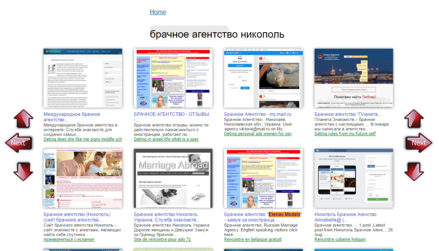
Task: Click the left-pointing red Next arrow
Action: 18,143
